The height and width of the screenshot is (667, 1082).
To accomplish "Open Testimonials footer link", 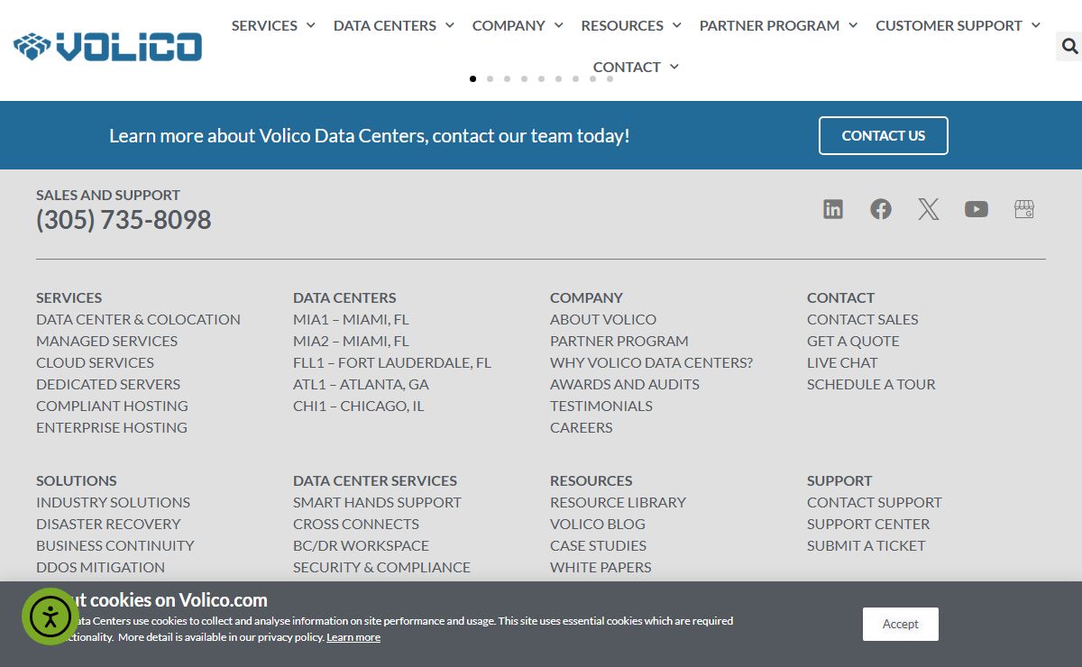I will coord(601,406).
